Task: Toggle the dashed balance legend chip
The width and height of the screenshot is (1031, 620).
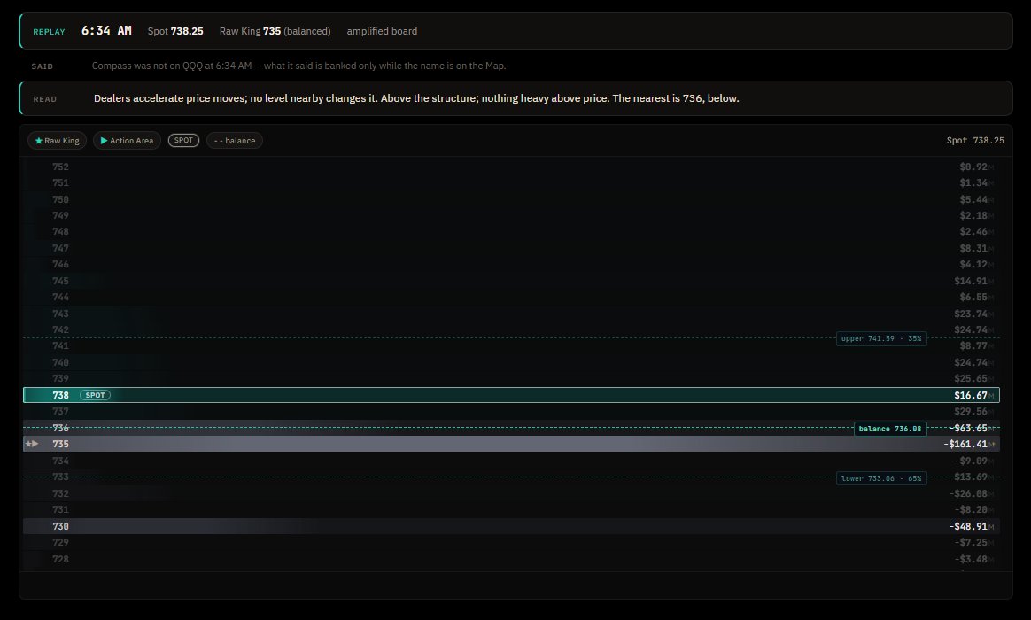Action: [x=235, y=141]
